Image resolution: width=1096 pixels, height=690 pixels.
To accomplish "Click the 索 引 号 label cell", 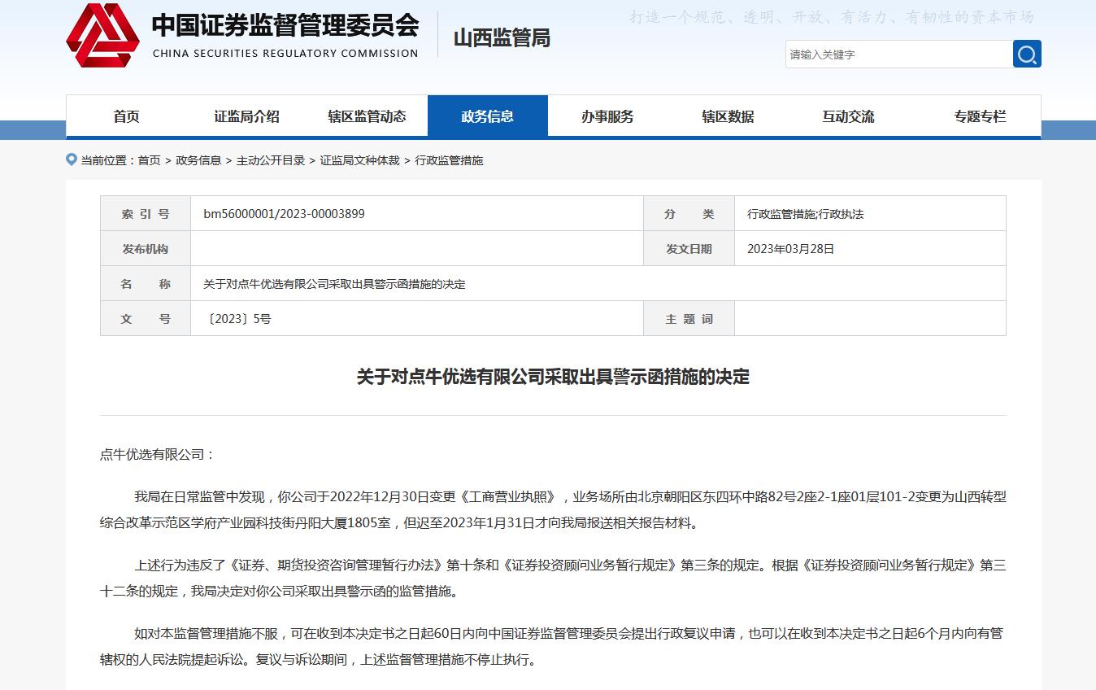I will coord(146,214).
